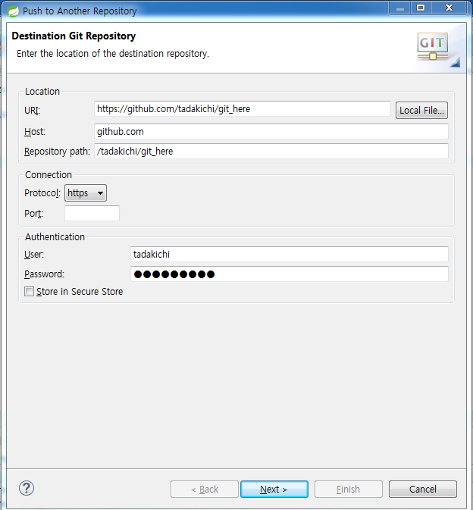Maximize the dialog window
The height and width of the screenshot is (510, 473).
point(421,8)
